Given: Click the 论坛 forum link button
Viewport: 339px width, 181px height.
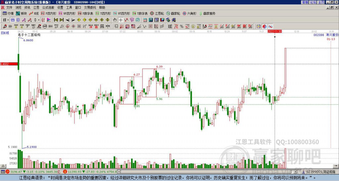Looking at the screenshot, I should tap(313, 2).
